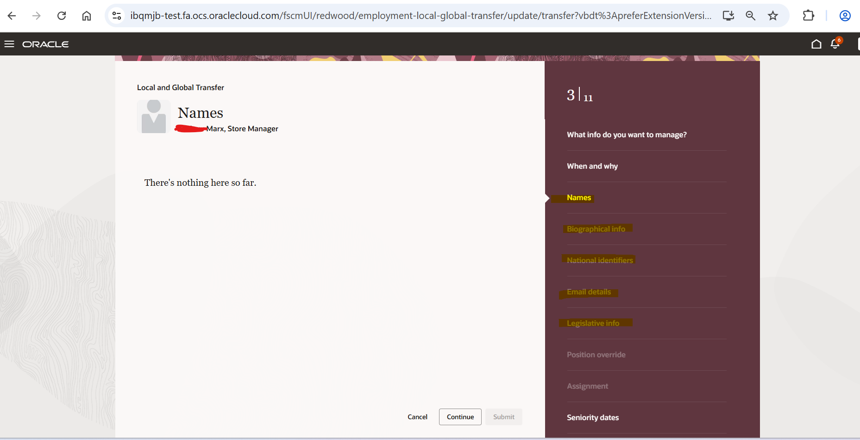860x440 pixels.
Task: Click the Continue button
Action: tap(460, 416)
